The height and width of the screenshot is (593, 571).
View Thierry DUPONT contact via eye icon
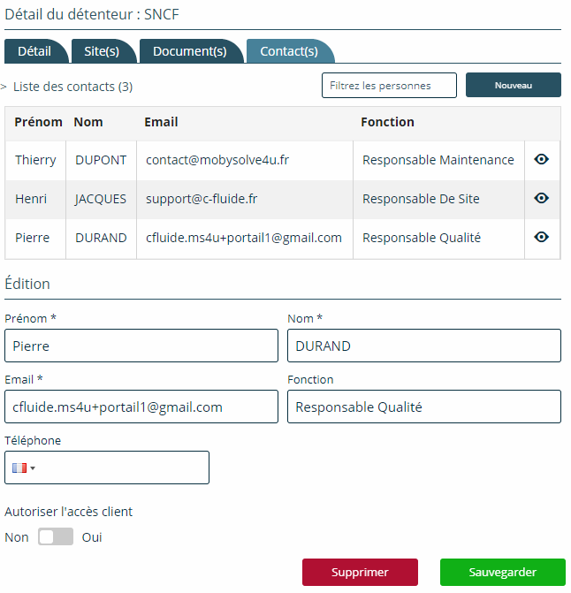[542, 160]
